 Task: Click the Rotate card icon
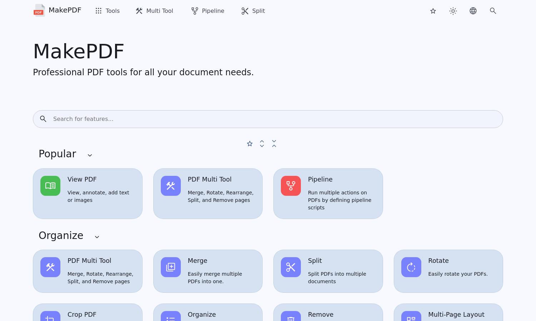(x=411, y=267)
